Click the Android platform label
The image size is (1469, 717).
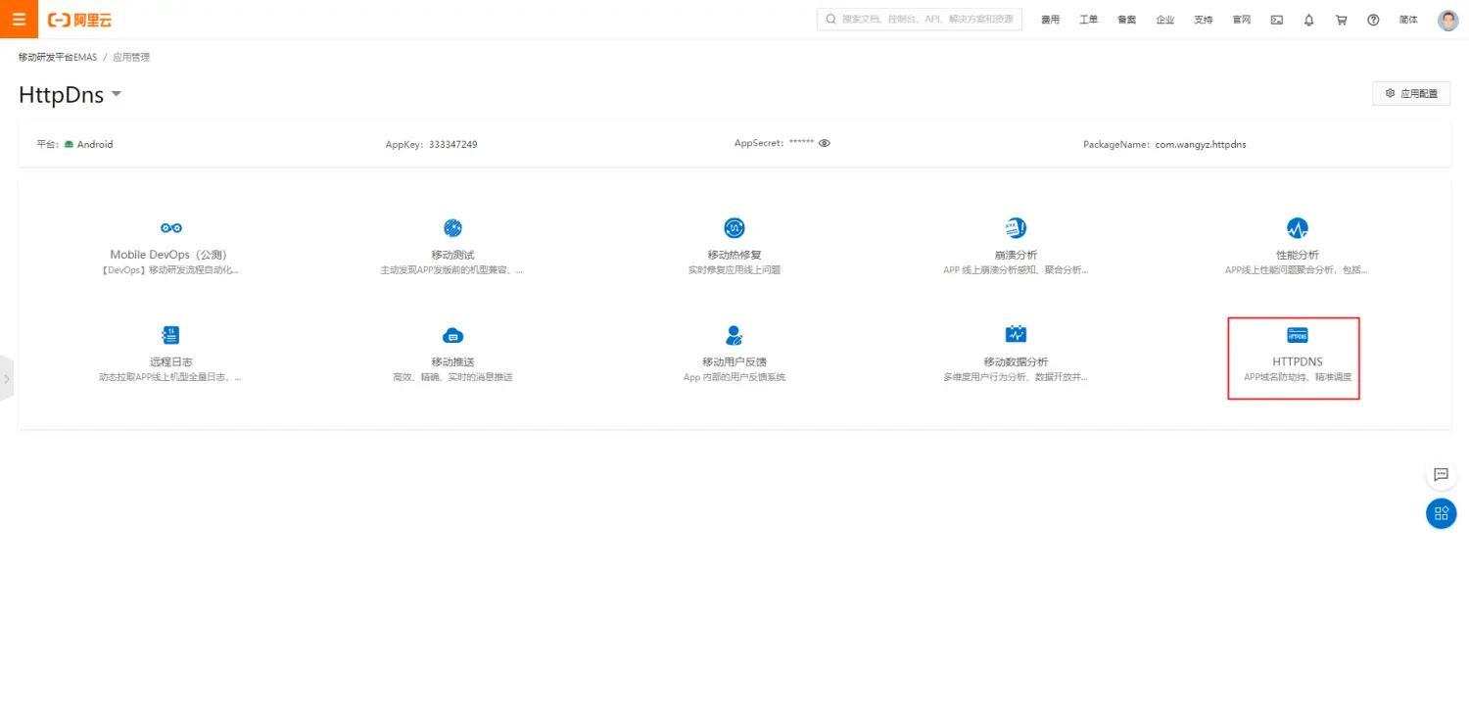click(95, 144)
